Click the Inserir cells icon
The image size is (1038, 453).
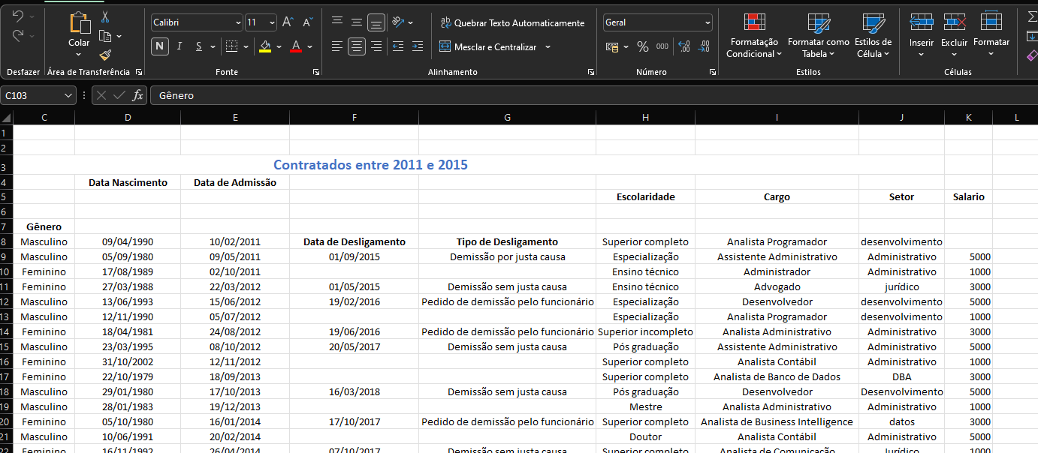tap(921, 22)
